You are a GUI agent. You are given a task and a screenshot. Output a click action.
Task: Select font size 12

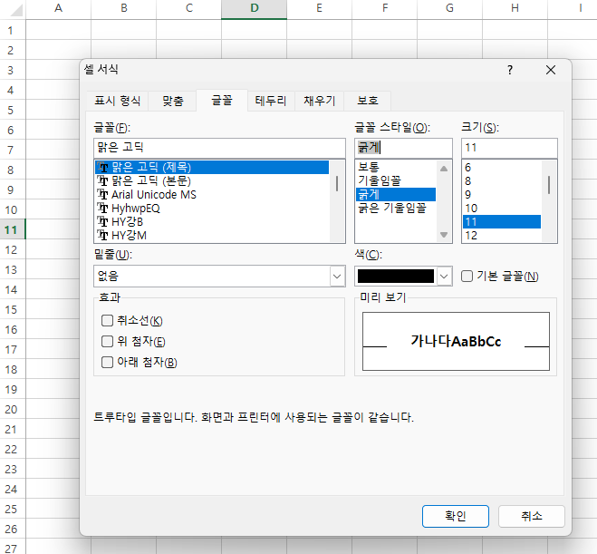(502, 236)
